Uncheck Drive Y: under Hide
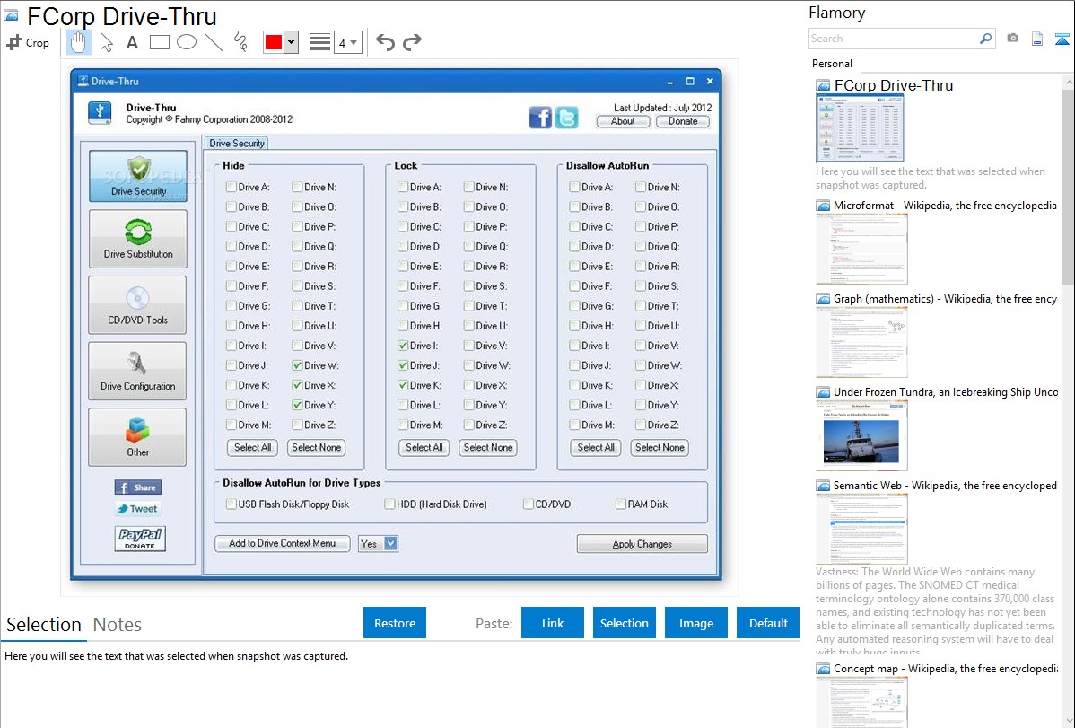Screen dimensions: 1075x728 click(x=297, y=405)
